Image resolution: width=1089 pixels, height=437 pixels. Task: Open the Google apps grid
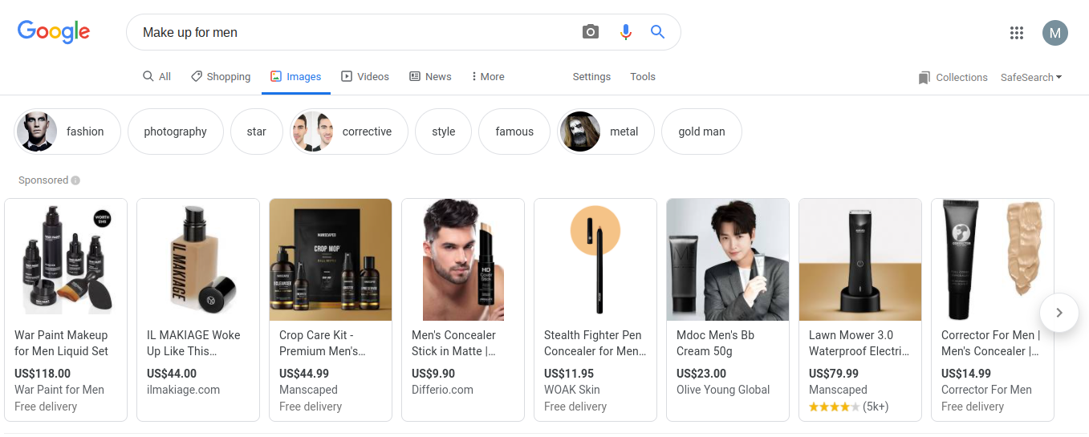click(1017, 33)
